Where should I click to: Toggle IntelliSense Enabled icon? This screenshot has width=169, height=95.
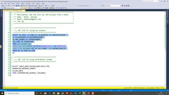(x=41, y=8)
